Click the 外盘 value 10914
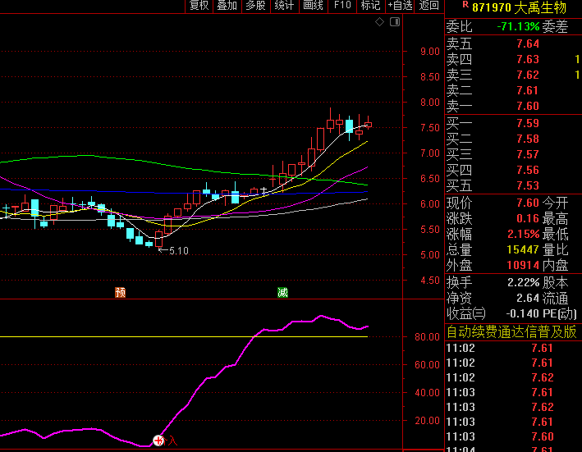 [523, 265]
